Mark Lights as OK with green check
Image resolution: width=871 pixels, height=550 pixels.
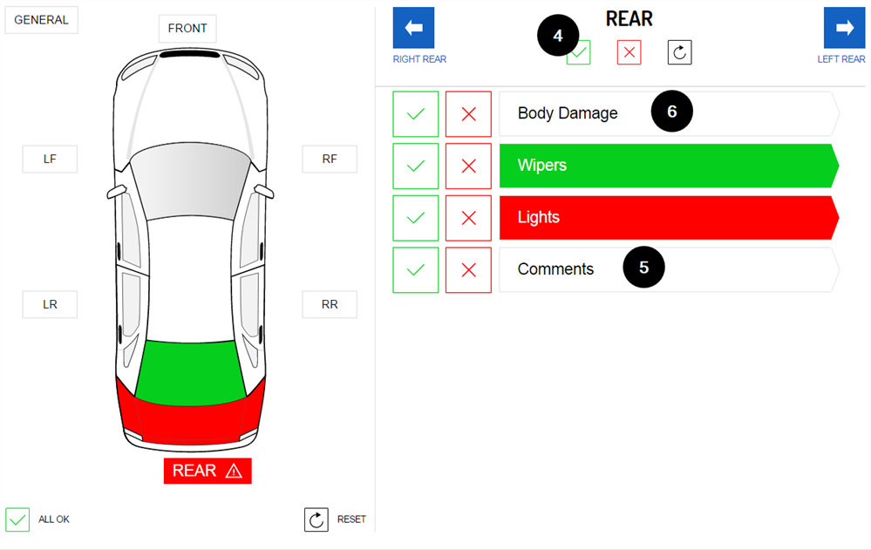click(416, 218)
